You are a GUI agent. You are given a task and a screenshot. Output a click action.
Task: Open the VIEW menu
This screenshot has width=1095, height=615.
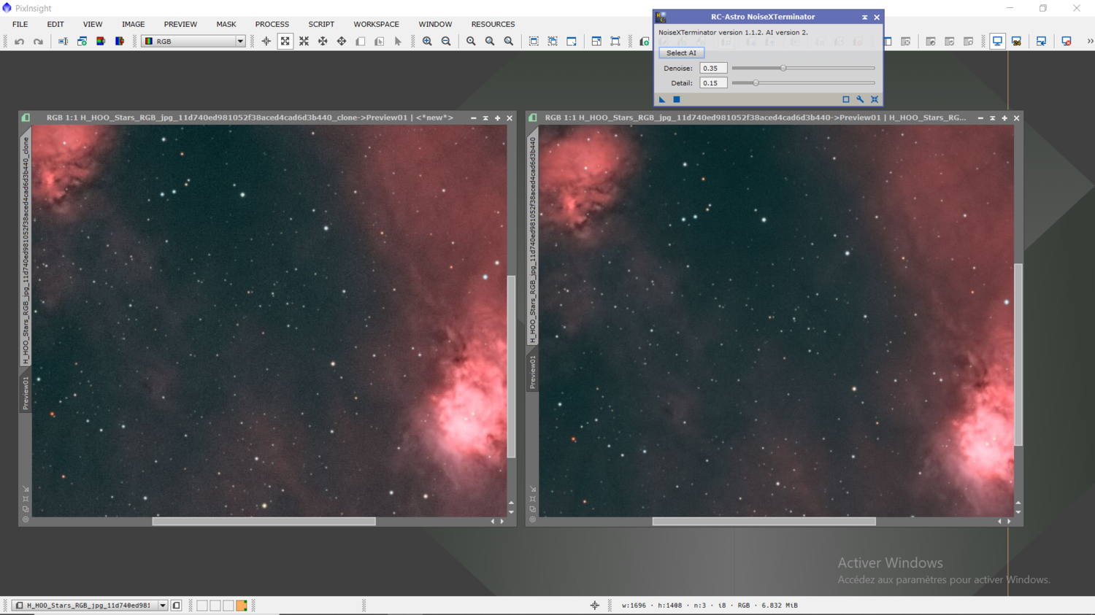click(x=93, y=24)
